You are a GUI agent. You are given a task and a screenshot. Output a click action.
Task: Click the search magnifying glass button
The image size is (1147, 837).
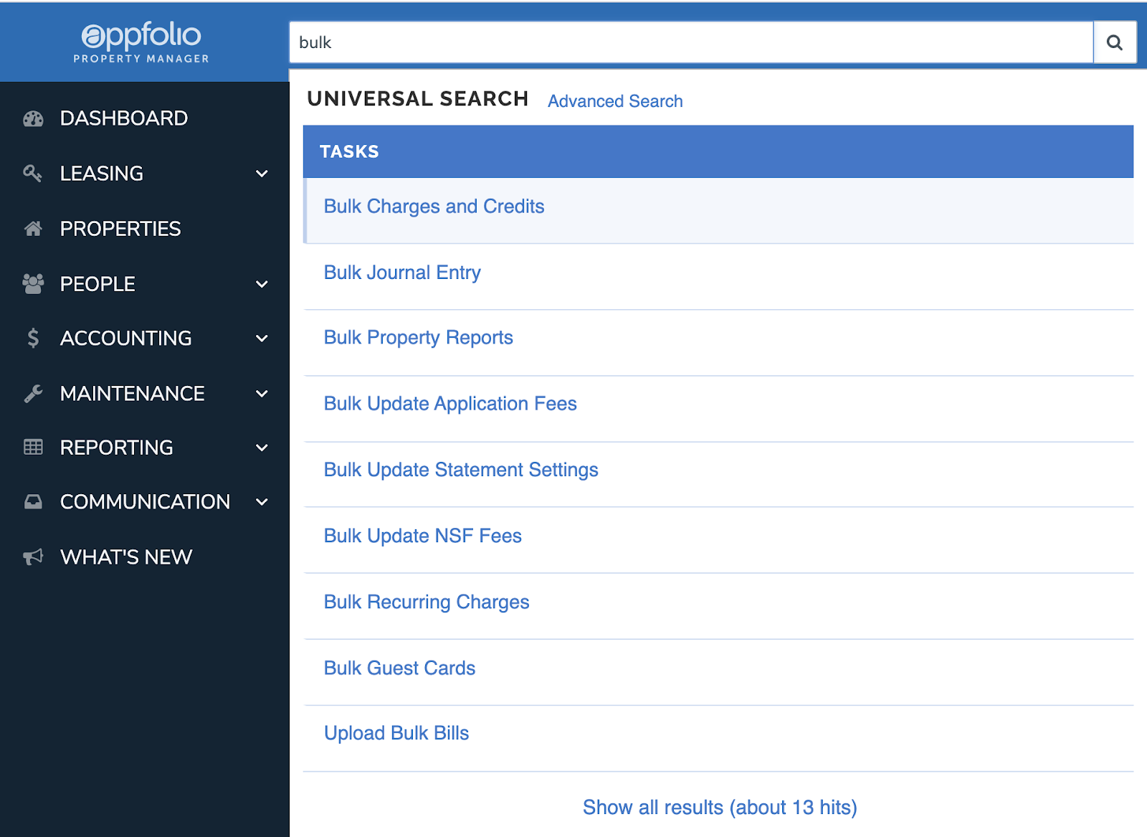(1114, 42)
